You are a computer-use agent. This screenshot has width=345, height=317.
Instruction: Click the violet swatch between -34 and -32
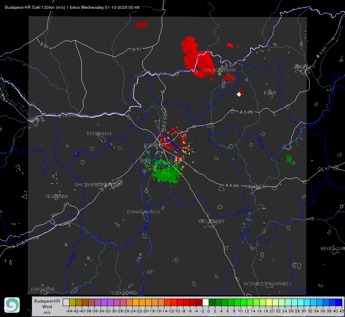click(x=104, y=303)
